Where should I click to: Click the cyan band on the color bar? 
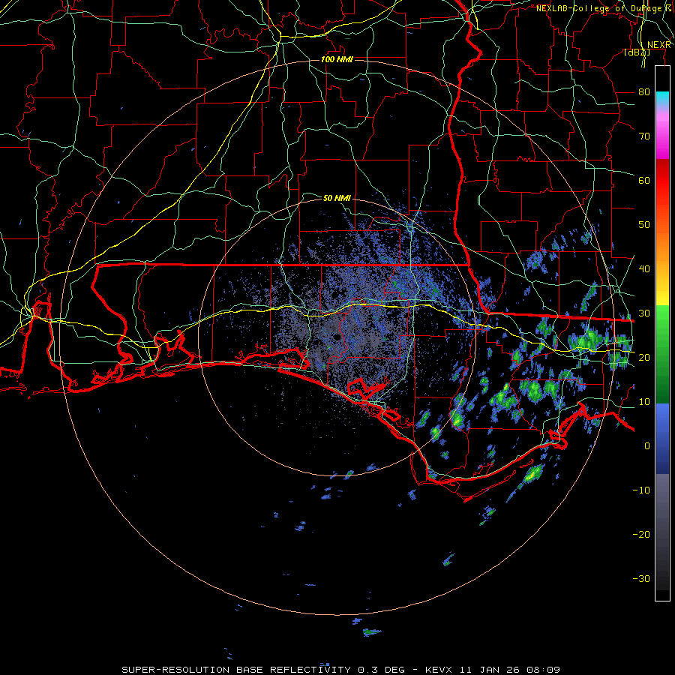tap(662, 98)
